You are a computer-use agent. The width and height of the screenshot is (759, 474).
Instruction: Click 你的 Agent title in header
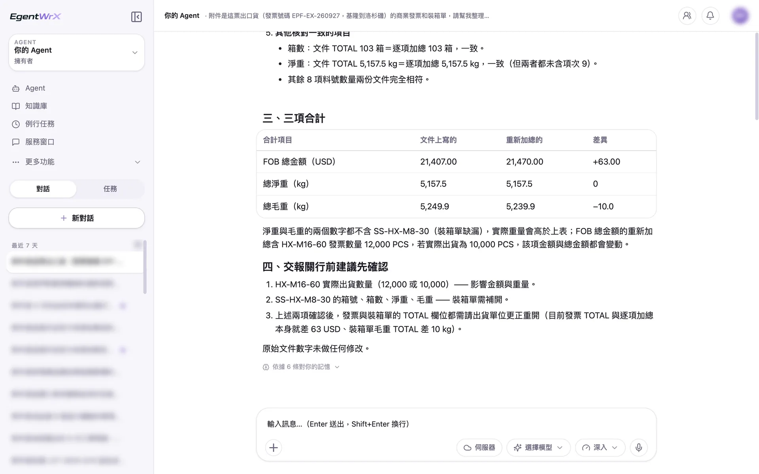click(182, 16)
